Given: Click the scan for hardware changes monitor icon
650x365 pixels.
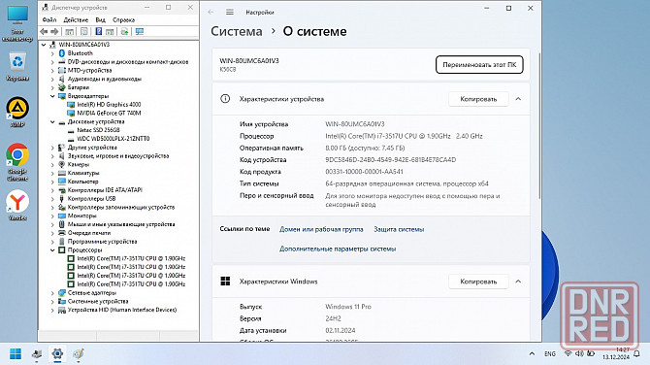Looking at the screenshot, I should [x=140, y=31].
